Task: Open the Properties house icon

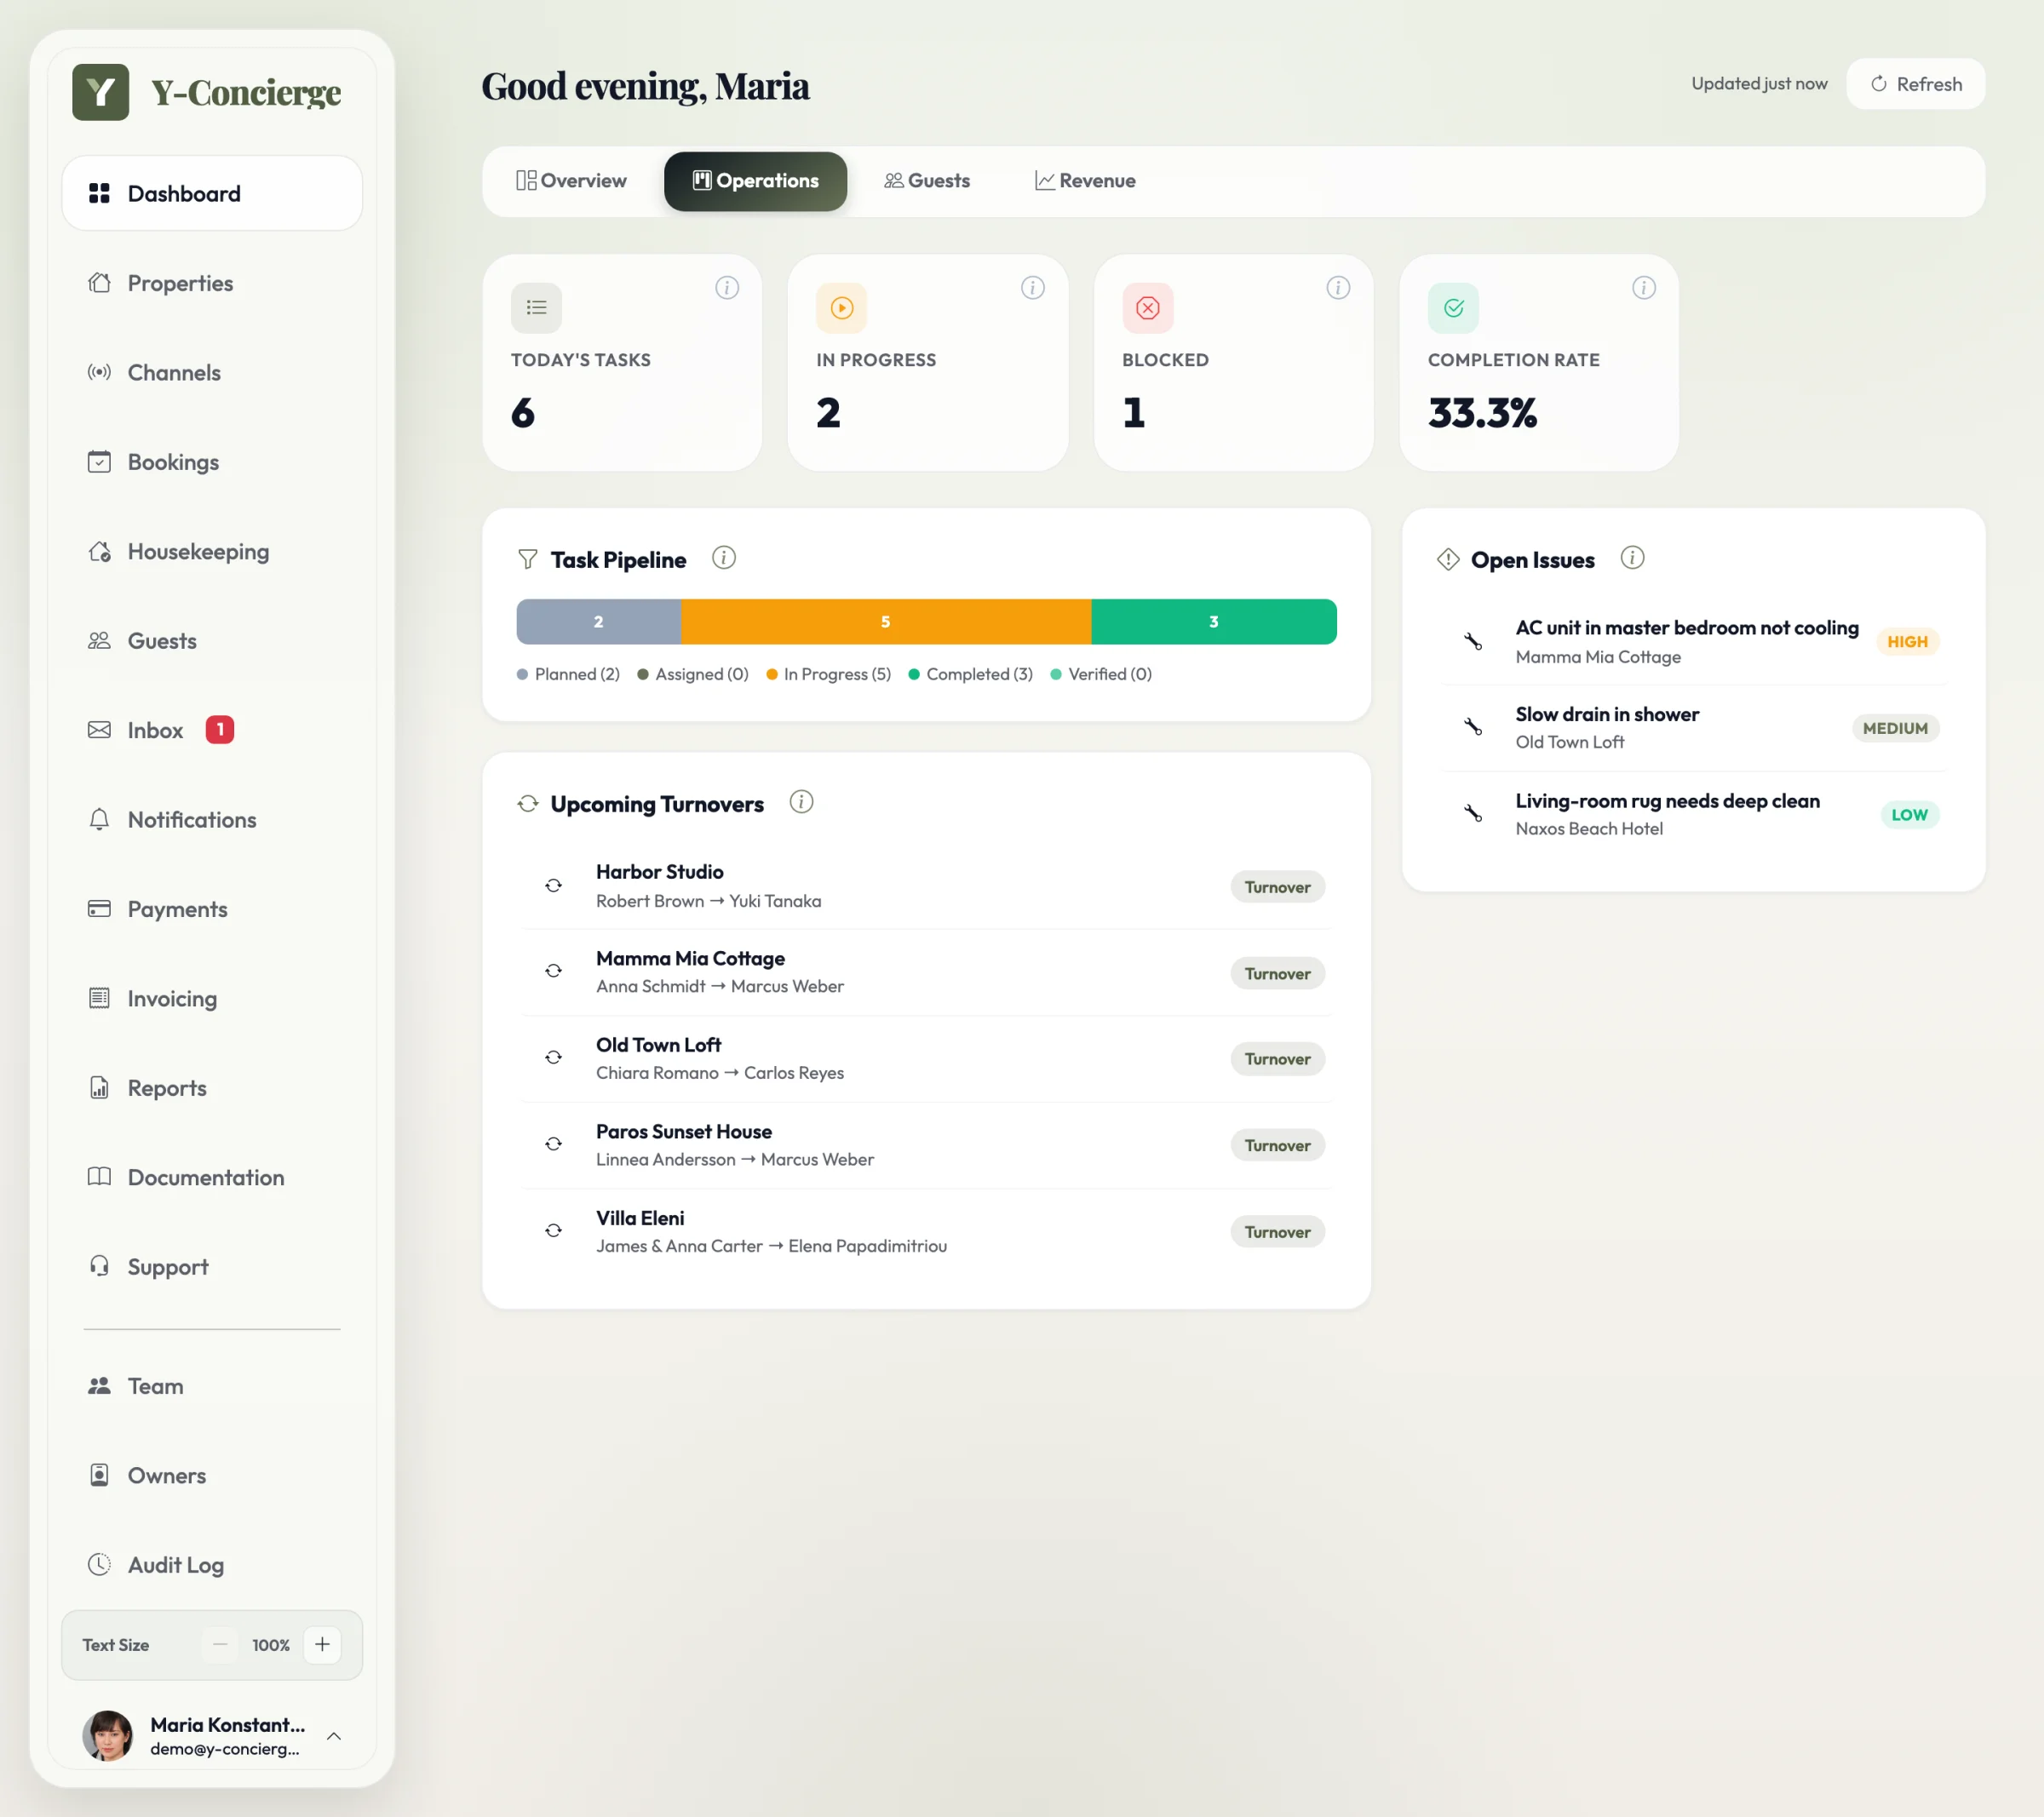Action: (99, 283)
